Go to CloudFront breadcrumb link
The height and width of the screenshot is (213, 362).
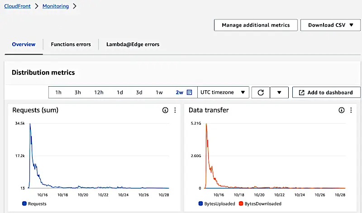coord(17,6)
